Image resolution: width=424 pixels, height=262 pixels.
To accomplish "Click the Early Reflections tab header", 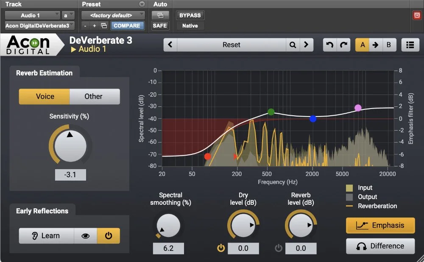I will 42,211.
